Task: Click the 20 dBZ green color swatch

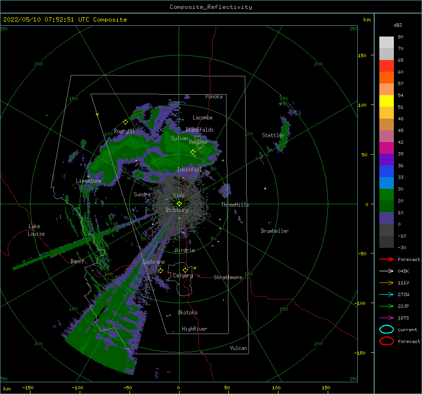Action: tap(386, 207)
